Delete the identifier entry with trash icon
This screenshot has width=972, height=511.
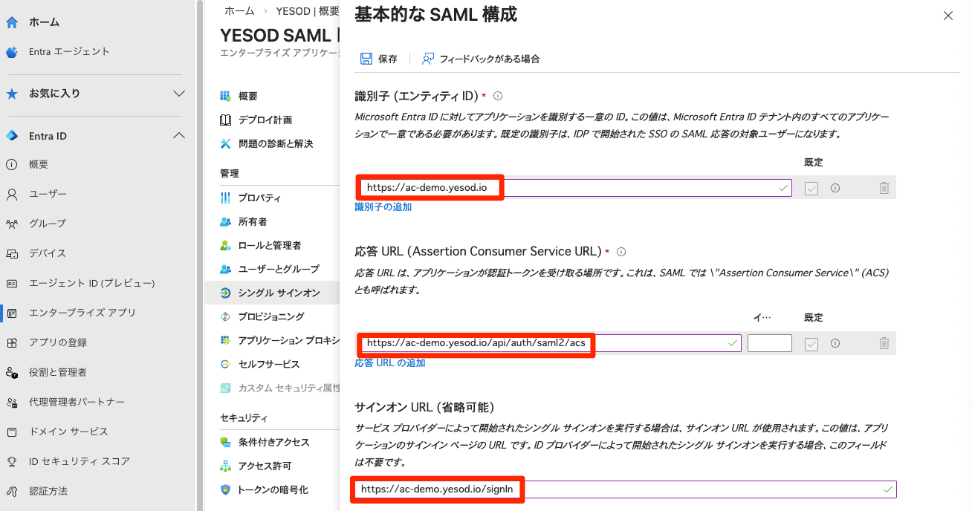[x=884, y=189]
